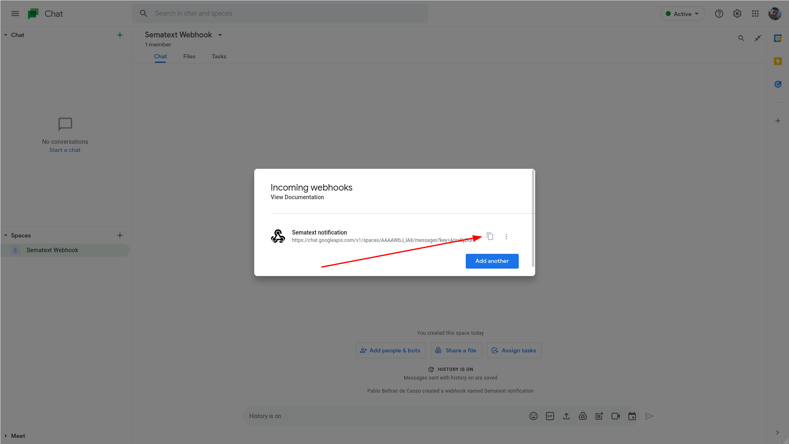The image size is (789, 444).
Task: Click the three-dot menu icon for webhook
Action: coord(506,236)
